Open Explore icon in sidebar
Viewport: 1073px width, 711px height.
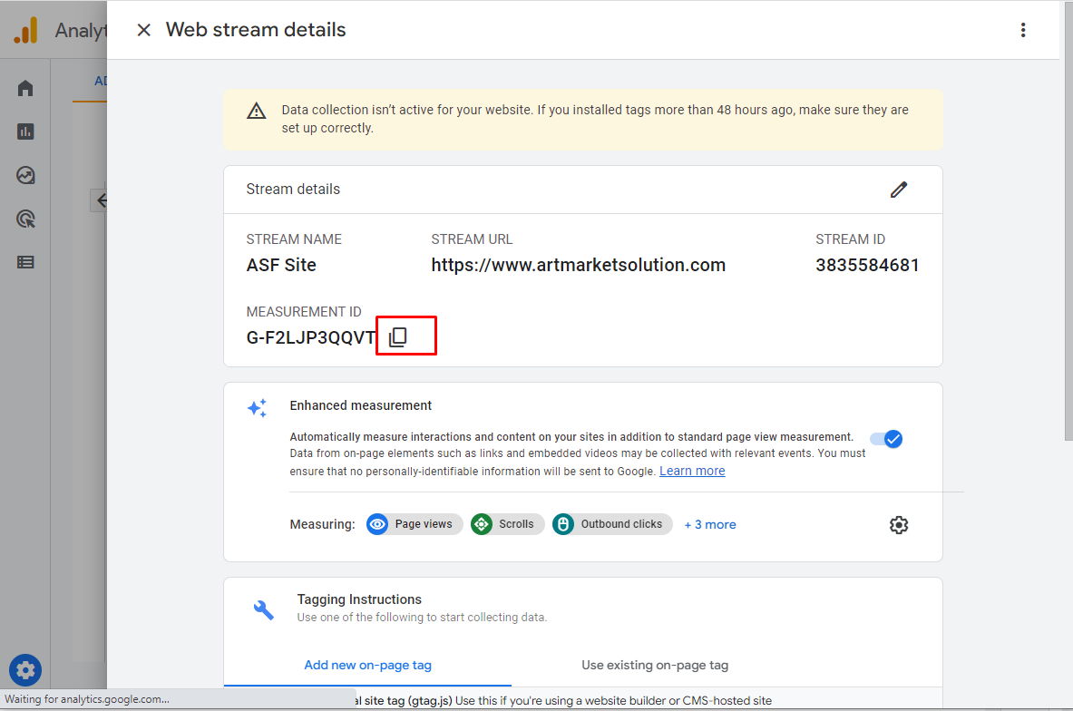[x=25, y=175]
